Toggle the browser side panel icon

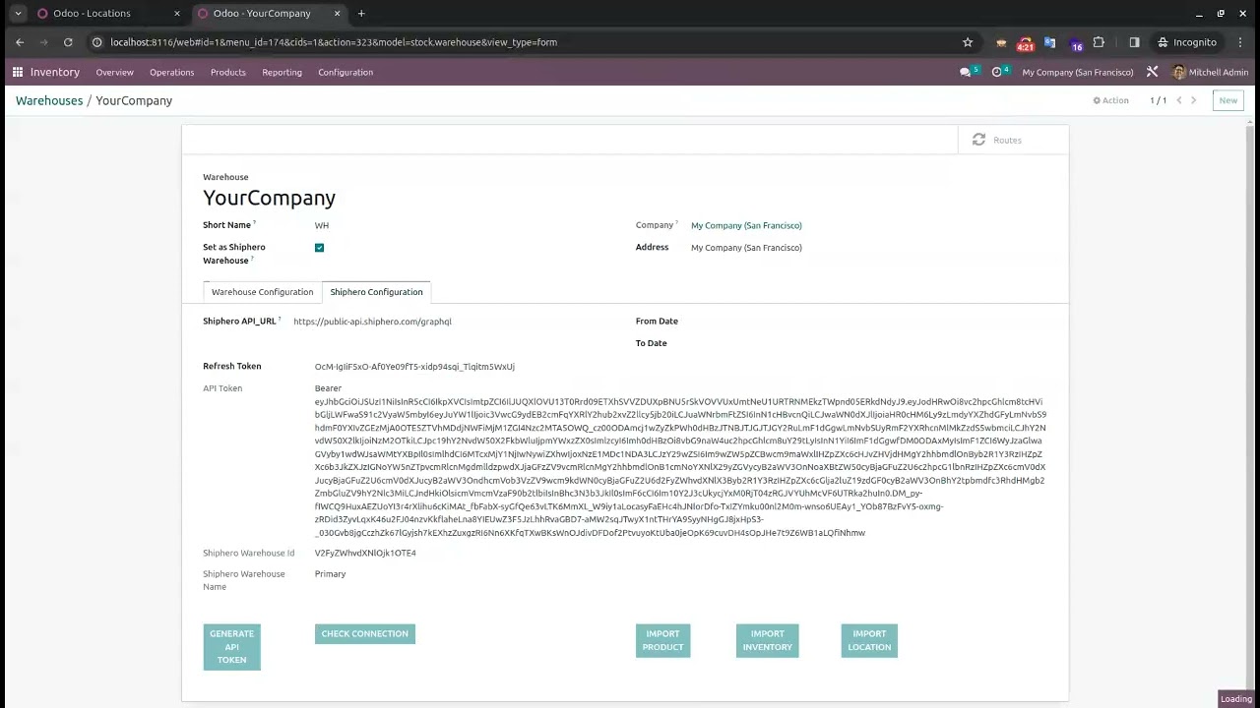[x=1134, y=42]
